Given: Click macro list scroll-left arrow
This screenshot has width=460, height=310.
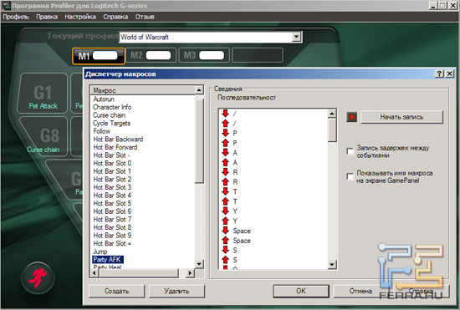Looking at the screenshot, I should (x=95, y=273).
